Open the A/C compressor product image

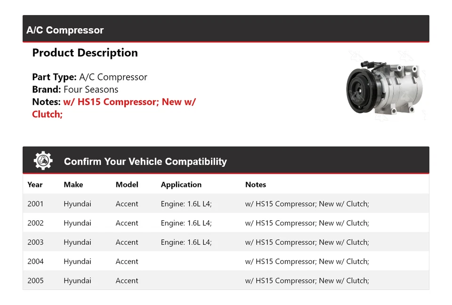tap(385, 87)
